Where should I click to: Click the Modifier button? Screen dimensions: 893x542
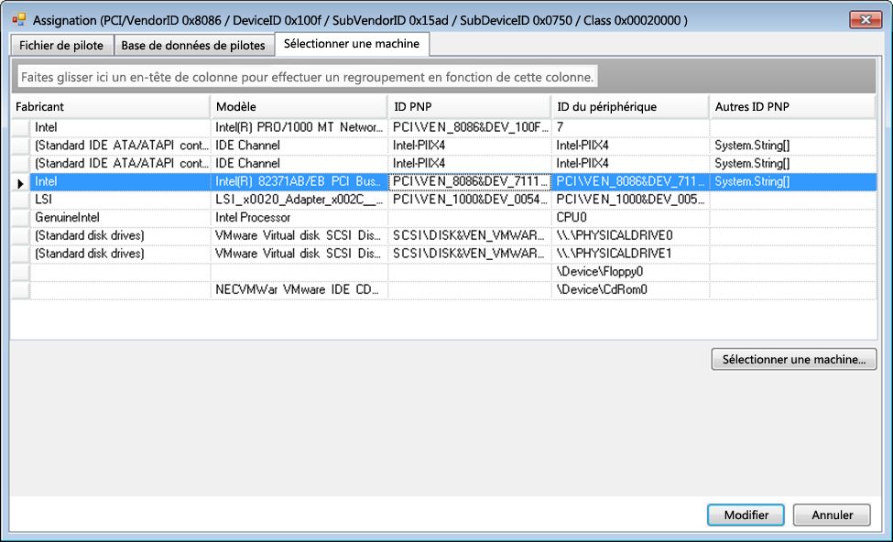pyautogui.click(x=746, y=515)
